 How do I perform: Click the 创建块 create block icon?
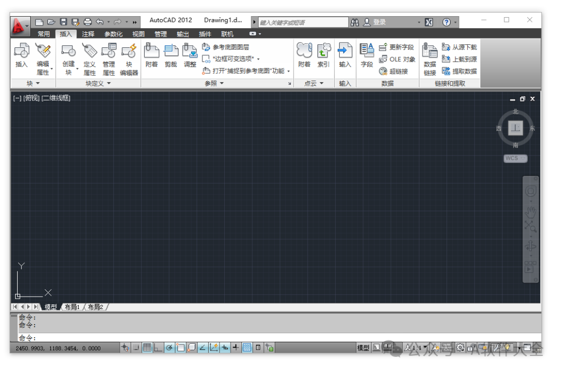(69, 59)
